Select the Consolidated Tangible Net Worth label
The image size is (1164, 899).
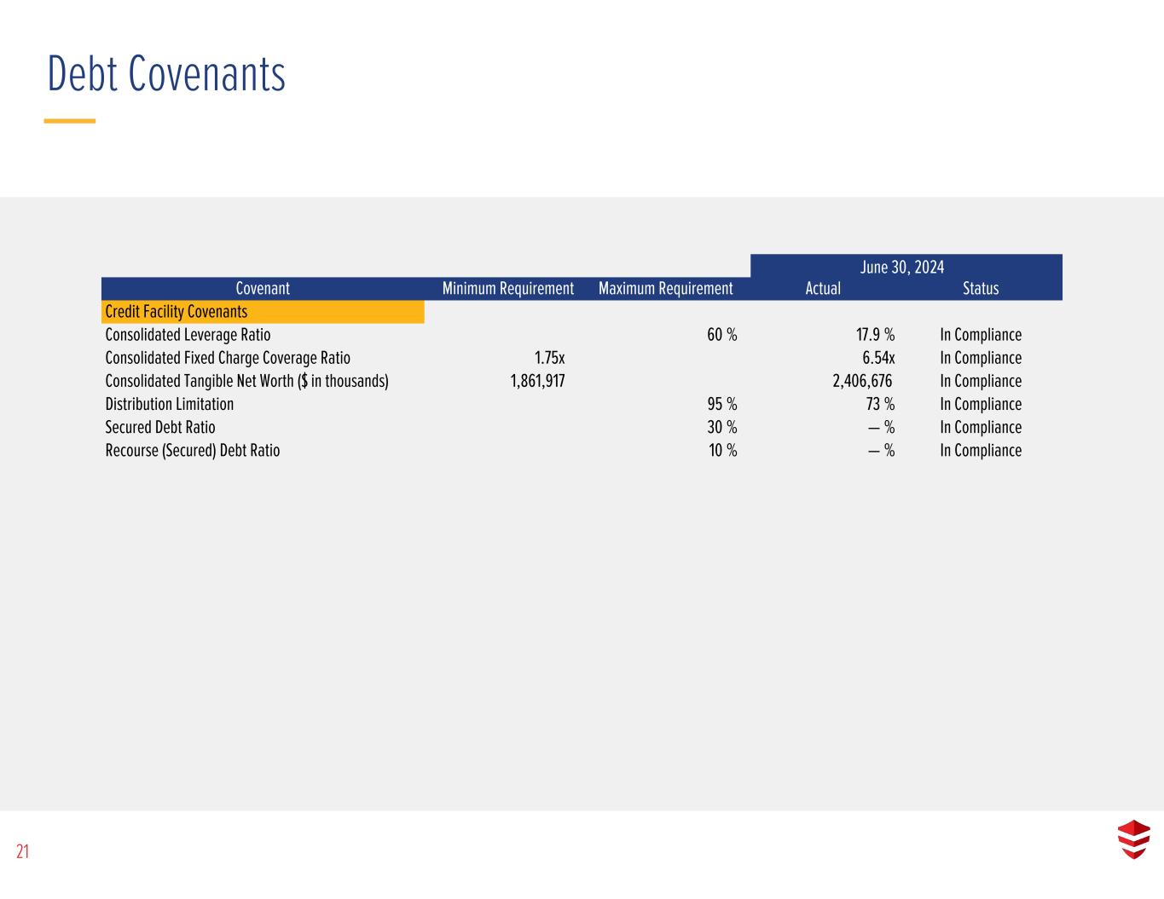(x=247, y=381)
